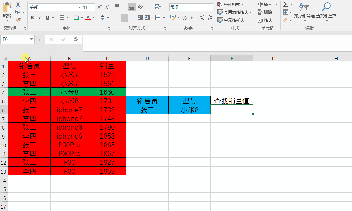Click the Format Painter brush icon

[x=18, y=20]
